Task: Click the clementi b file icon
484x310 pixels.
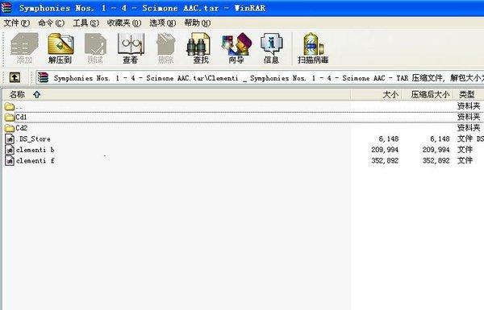Action: pos(10,150)
